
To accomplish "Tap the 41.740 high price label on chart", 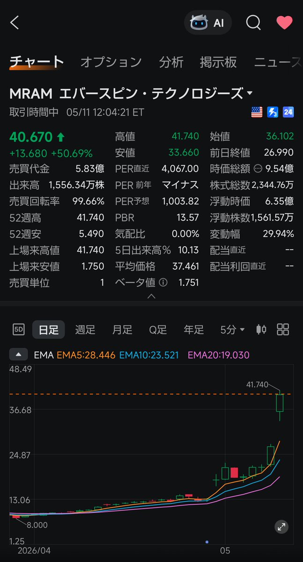I will 257,385.
